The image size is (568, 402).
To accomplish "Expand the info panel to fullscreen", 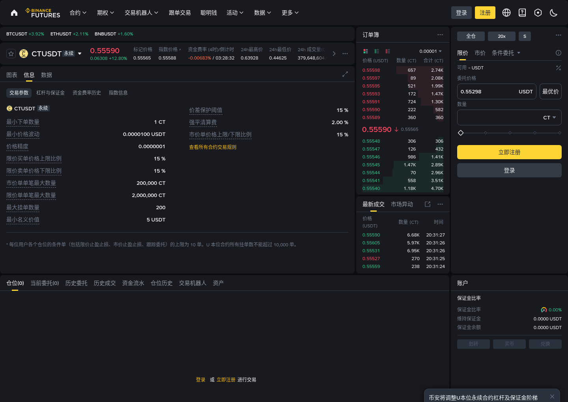I will (x=345, y=74).
